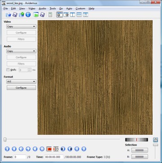
Task: Step to previous frame arrow
Action: [x=21, y=149]
